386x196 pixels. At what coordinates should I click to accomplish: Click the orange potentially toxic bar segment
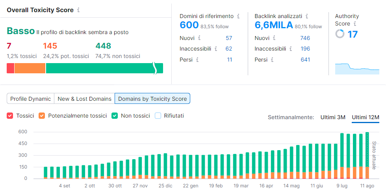[x=30, y=68]
